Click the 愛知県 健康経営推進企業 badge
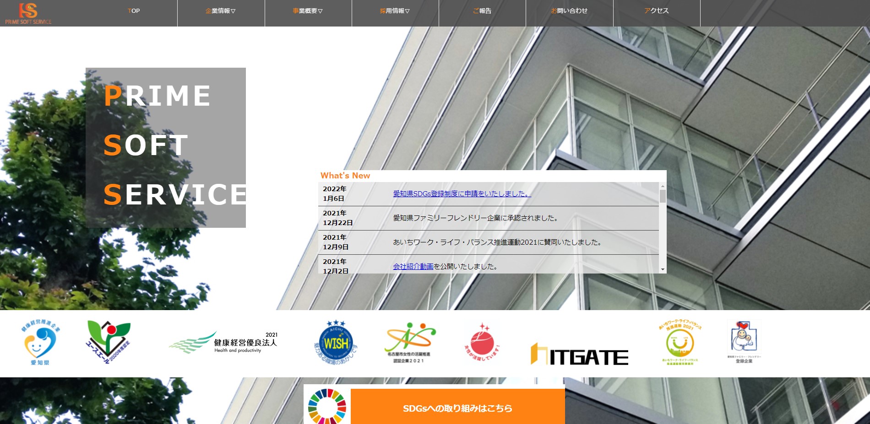Viewport: 870px width, 424px height. point(40,343)
